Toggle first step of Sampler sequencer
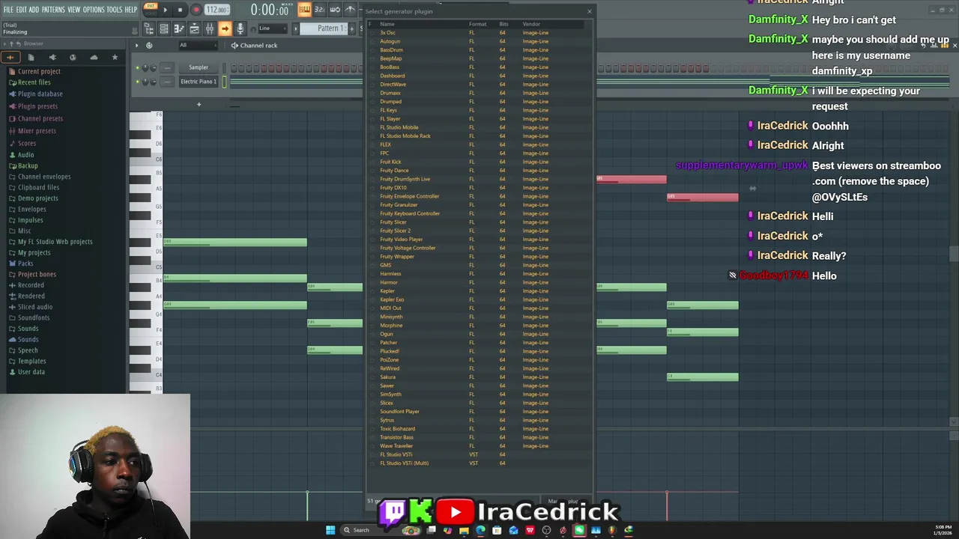This screenshot has height=539, width=959. click(x=234, y=67)
